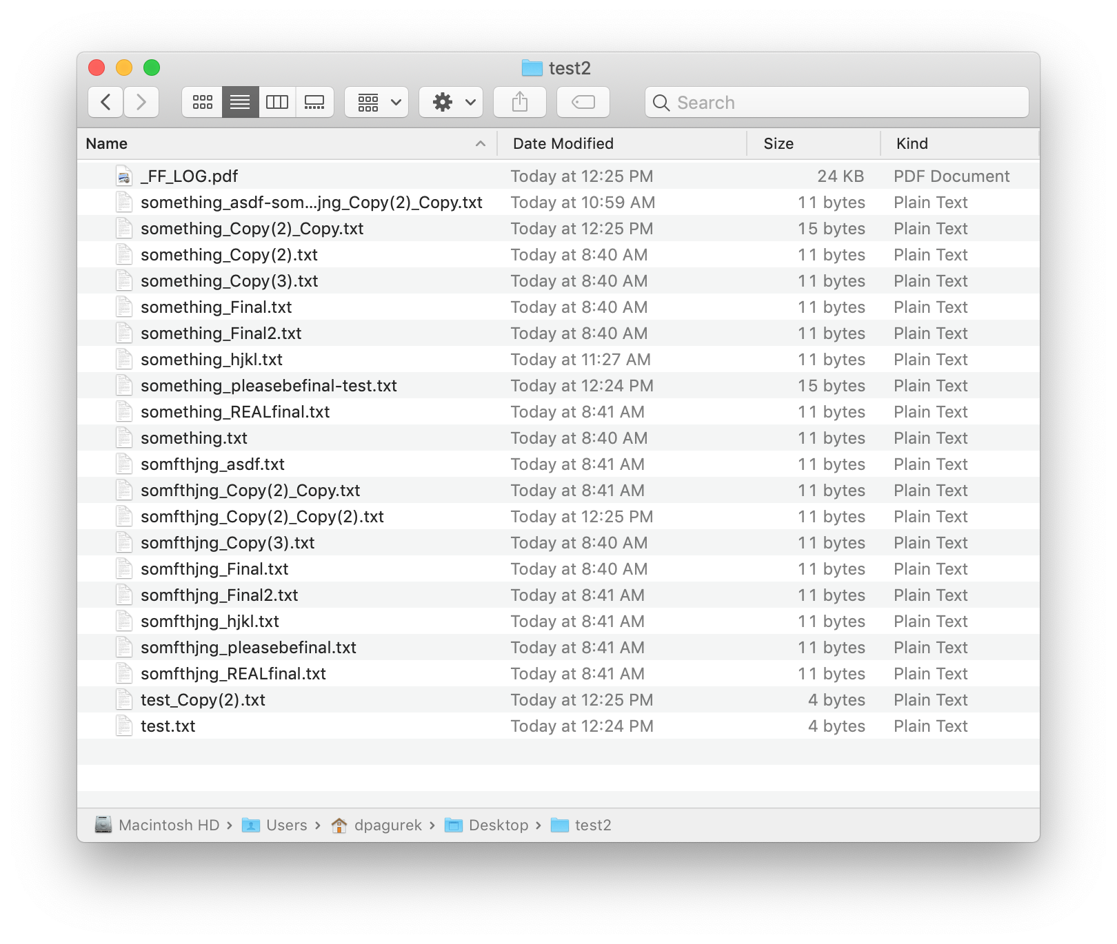The height and width of the screenshot is (944, 1117).
Task: Click Users in the path bar
Action: (274, 825)
